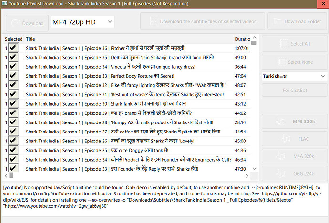The height and width of the screenshot is (223, 329).
Task: Select Episode 36 Pitcher title row
Action: pos(105,48)
